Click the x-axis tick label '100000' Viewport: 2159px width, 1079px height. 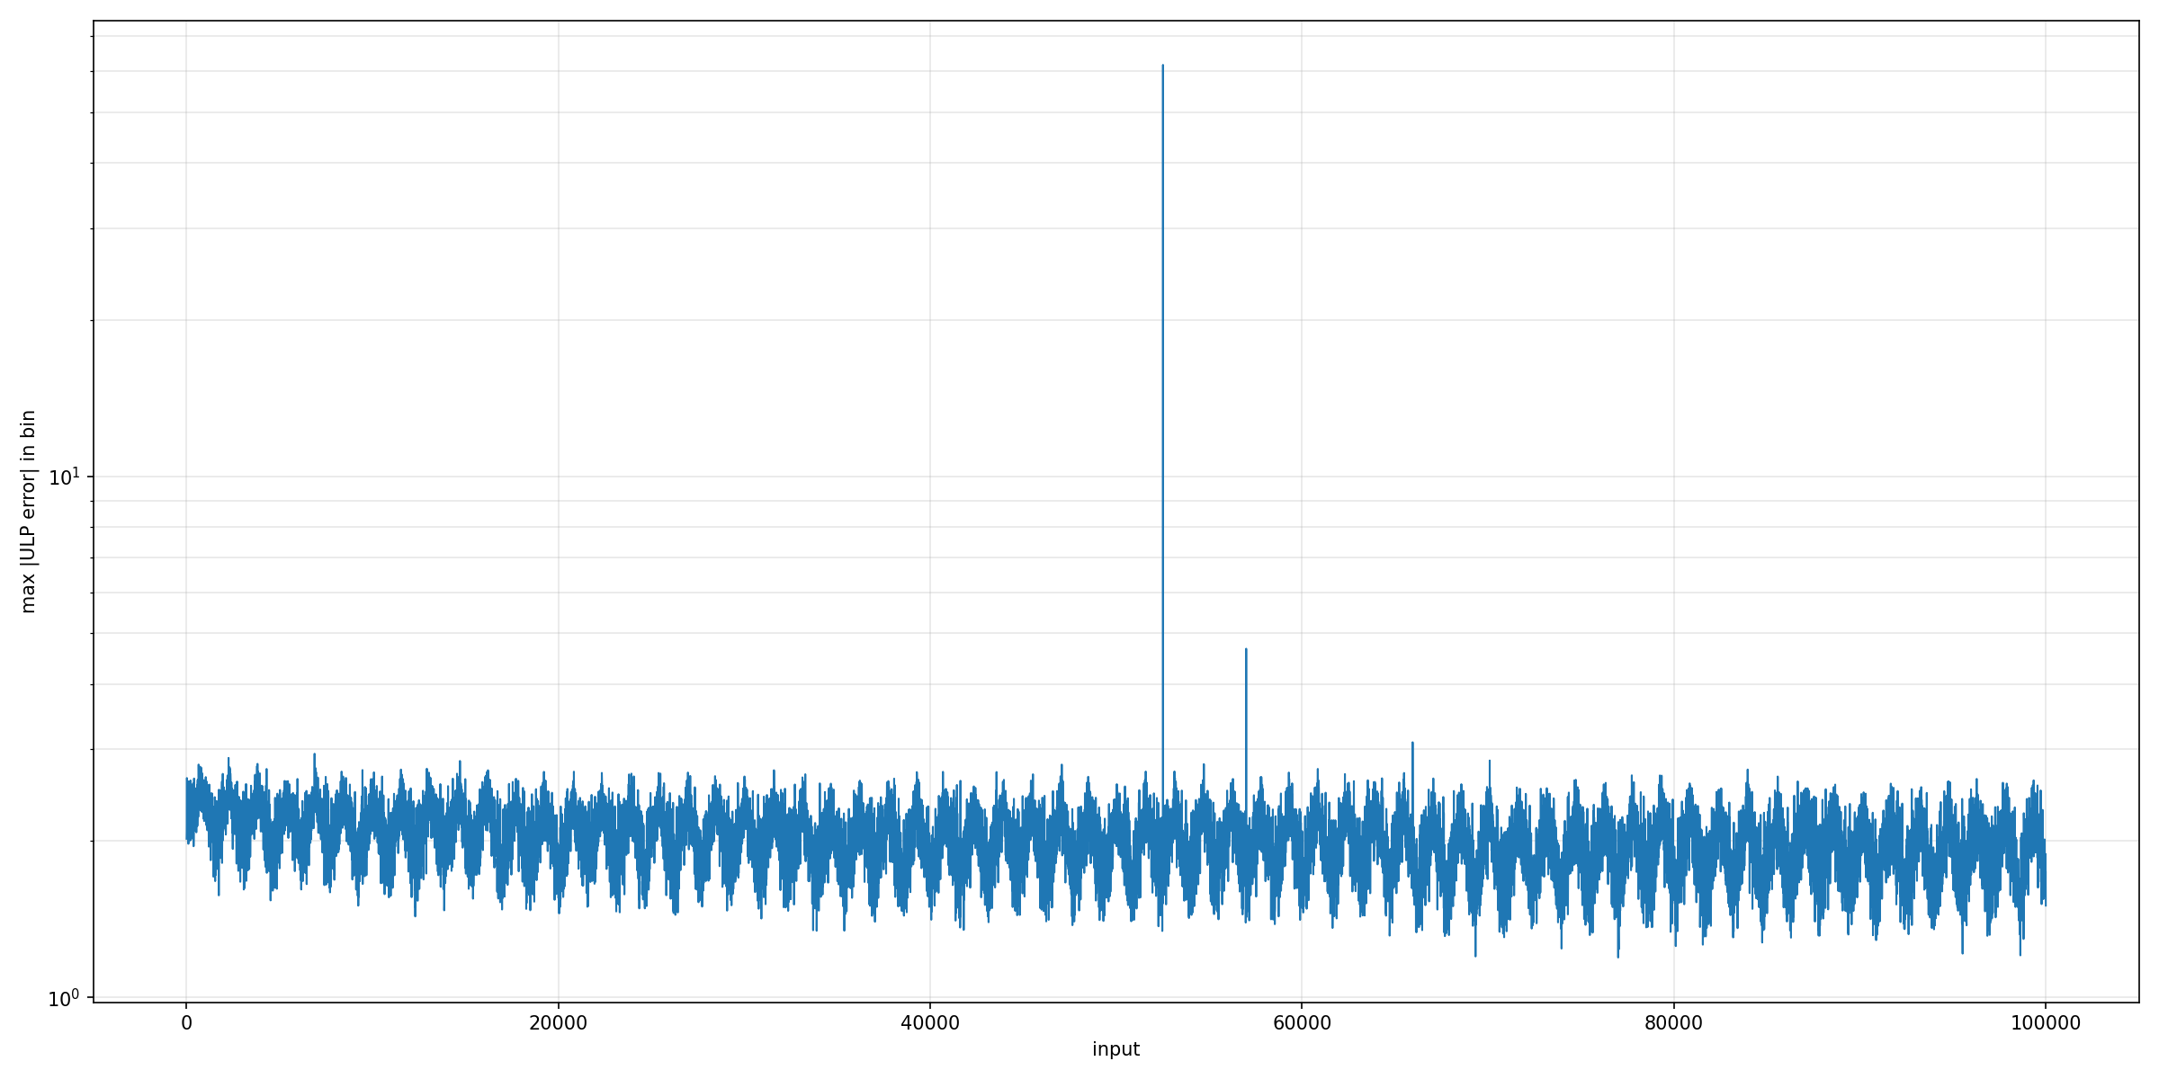tap(2045, 1023)
